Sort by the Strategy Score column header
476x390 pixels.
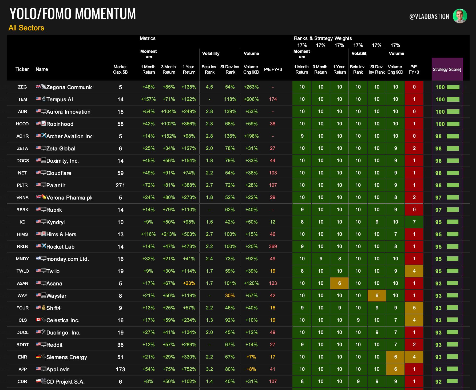447,69
